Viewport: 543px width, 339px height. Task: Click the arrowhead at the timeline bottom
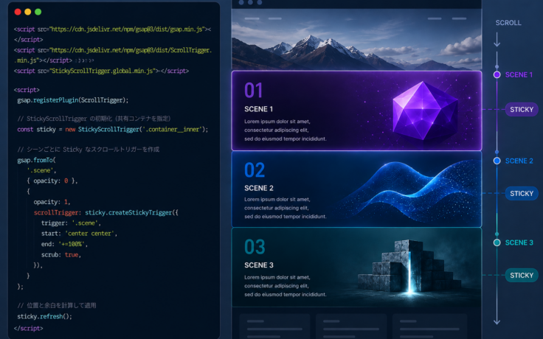click(x=497, y=321)
